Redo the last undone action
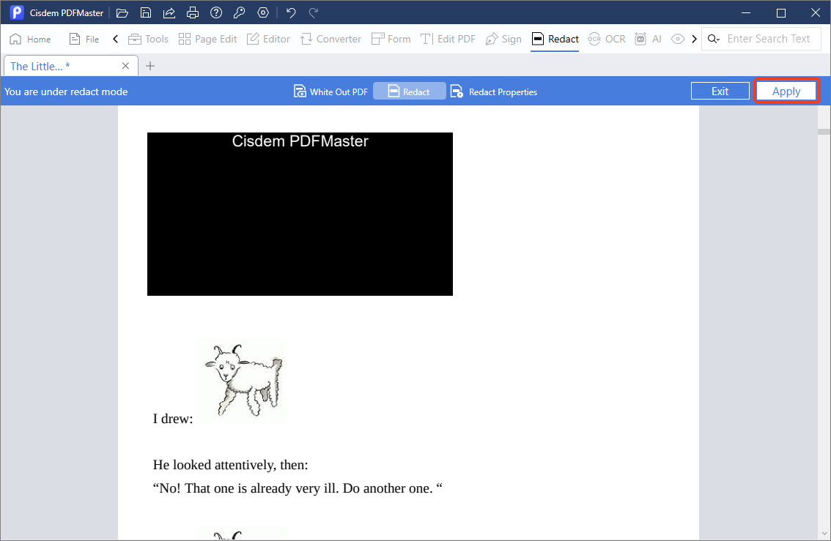 point(314,12)
